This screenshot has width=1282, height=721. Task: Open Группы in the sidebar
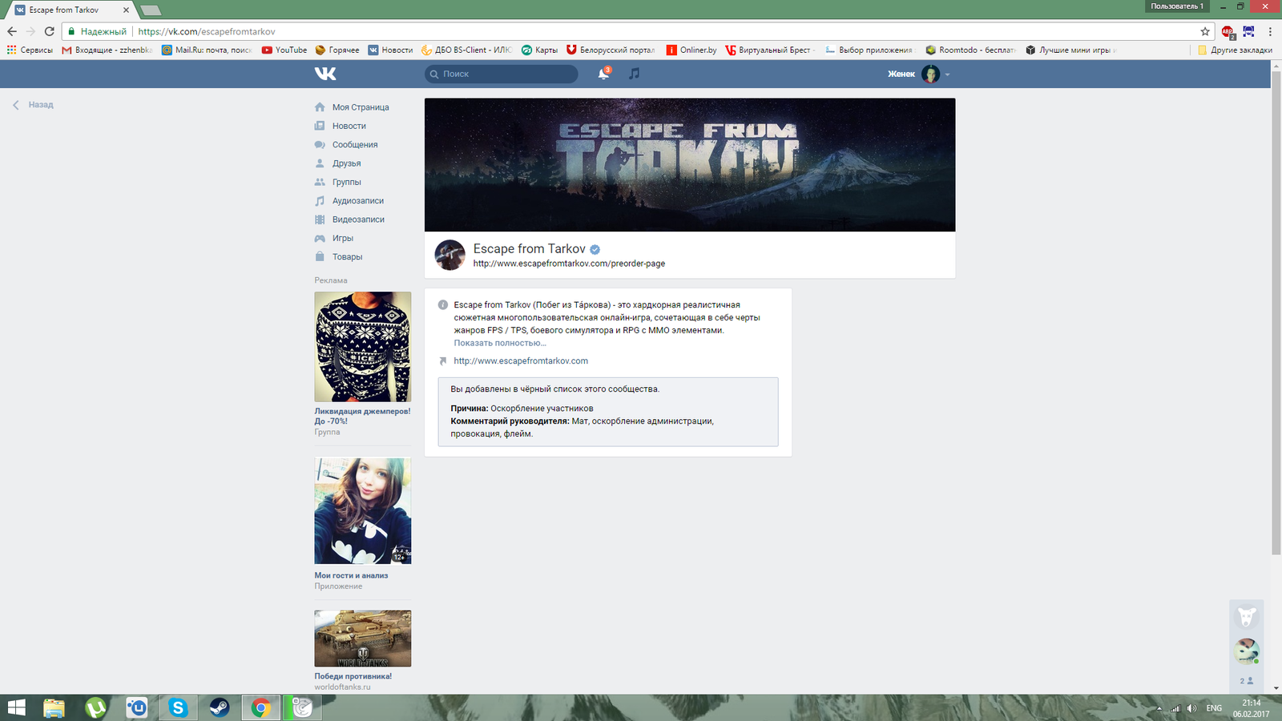(x=346, y=182)
